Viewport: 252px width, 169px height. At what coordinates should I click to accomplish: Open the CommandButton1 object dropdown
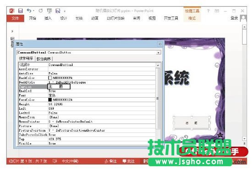click(x=159, y=53)
